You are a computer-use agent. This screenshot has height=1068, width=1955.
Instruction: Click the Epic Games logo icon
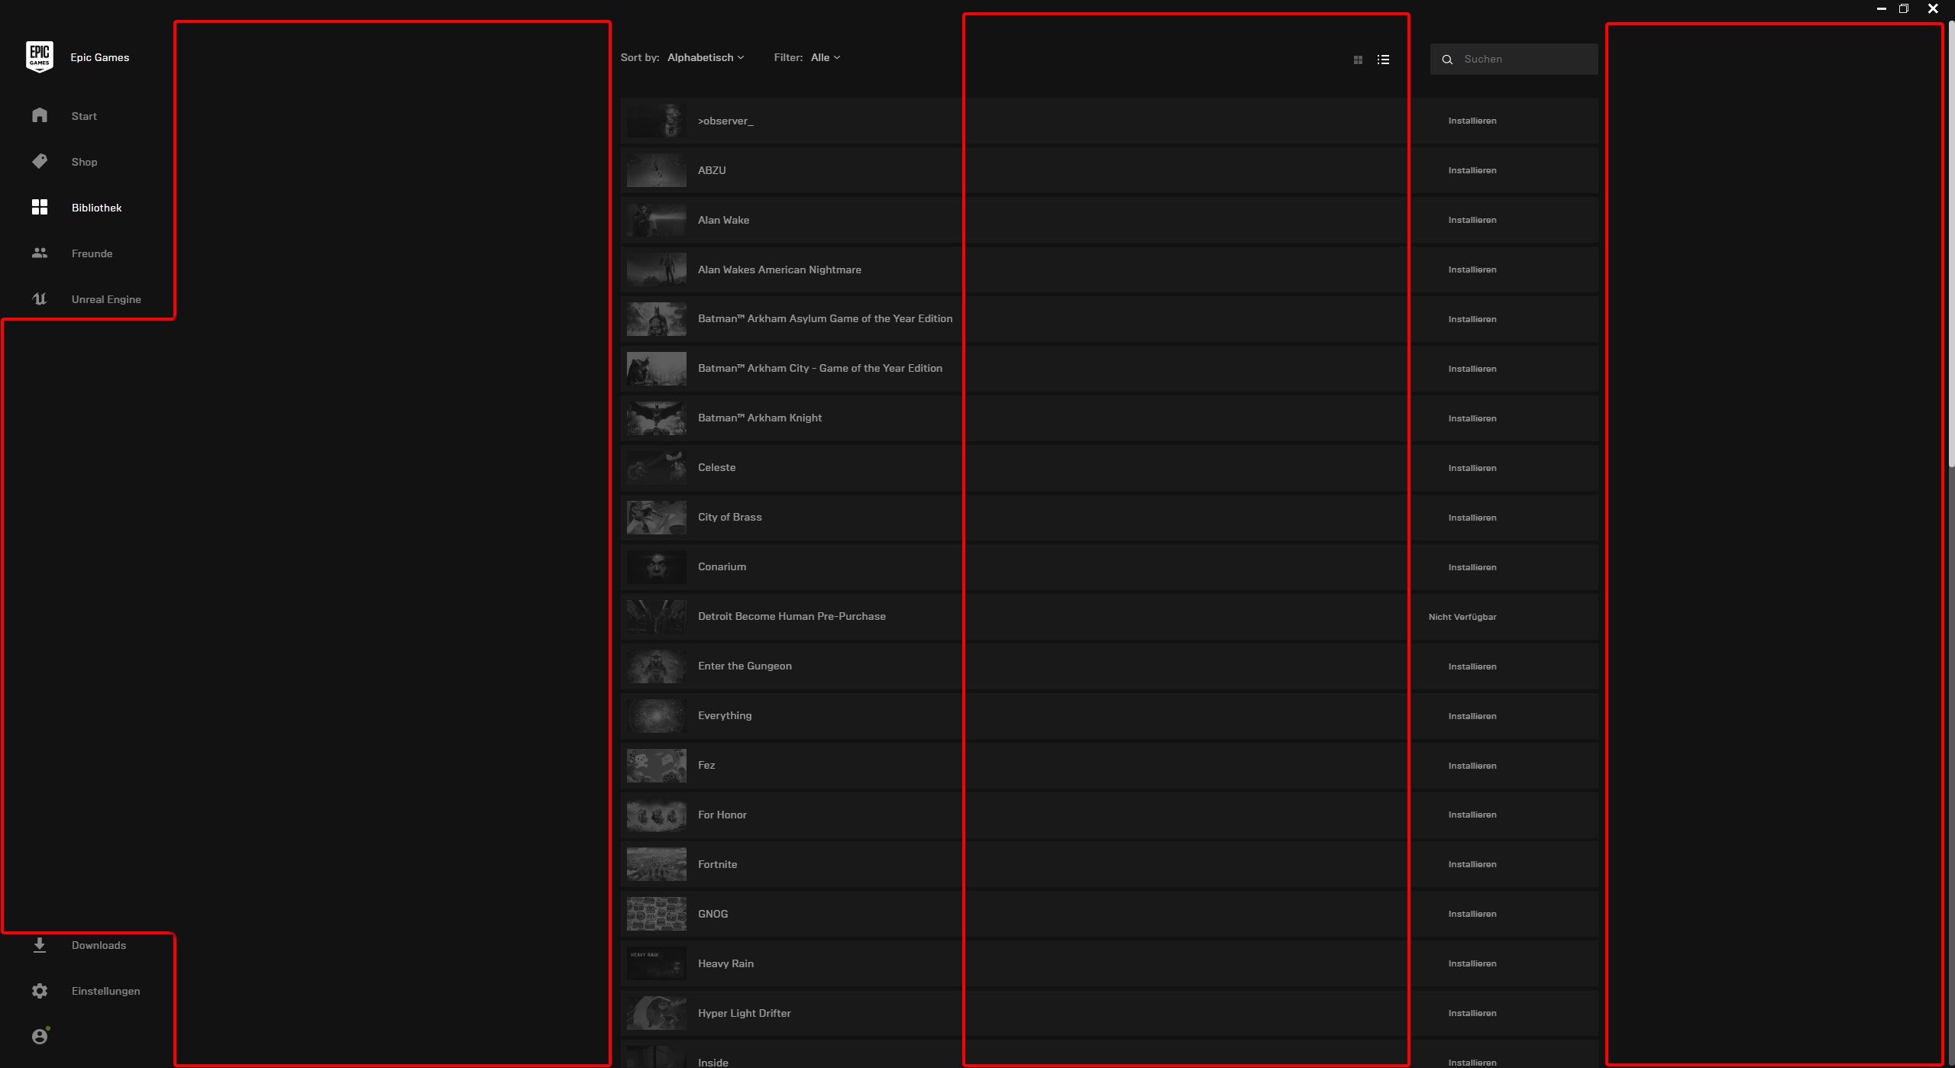[39, 57]
